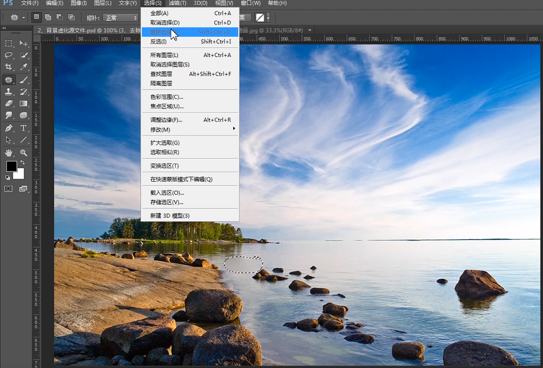Image resolution: width=543 pixels, height=368 pixels.
Task: Open the 图层(L) menu
Action: point(103,3)
